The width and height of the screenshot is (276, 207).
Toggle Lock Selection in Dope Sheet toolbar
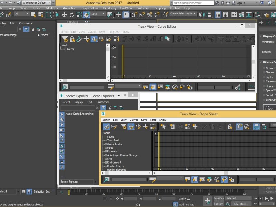pos(230,127)
